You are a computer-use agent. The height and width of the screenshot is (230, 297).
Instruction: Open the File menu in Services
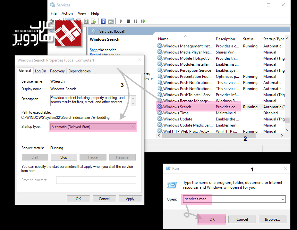pyautogui.click(x=54, y=13)
